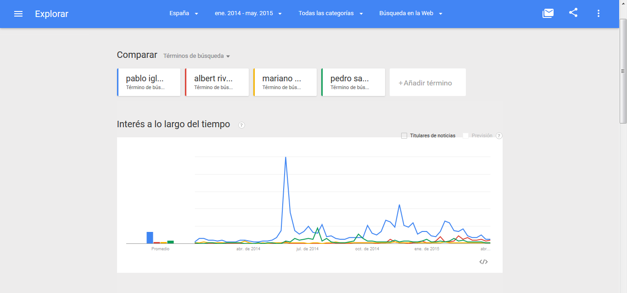
Task: Select the mariano ... search term card
Action: [x=285, y=82]
